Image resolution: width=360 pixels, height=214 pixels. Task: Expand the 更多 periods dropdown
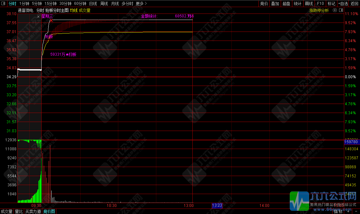pos(141,4)
